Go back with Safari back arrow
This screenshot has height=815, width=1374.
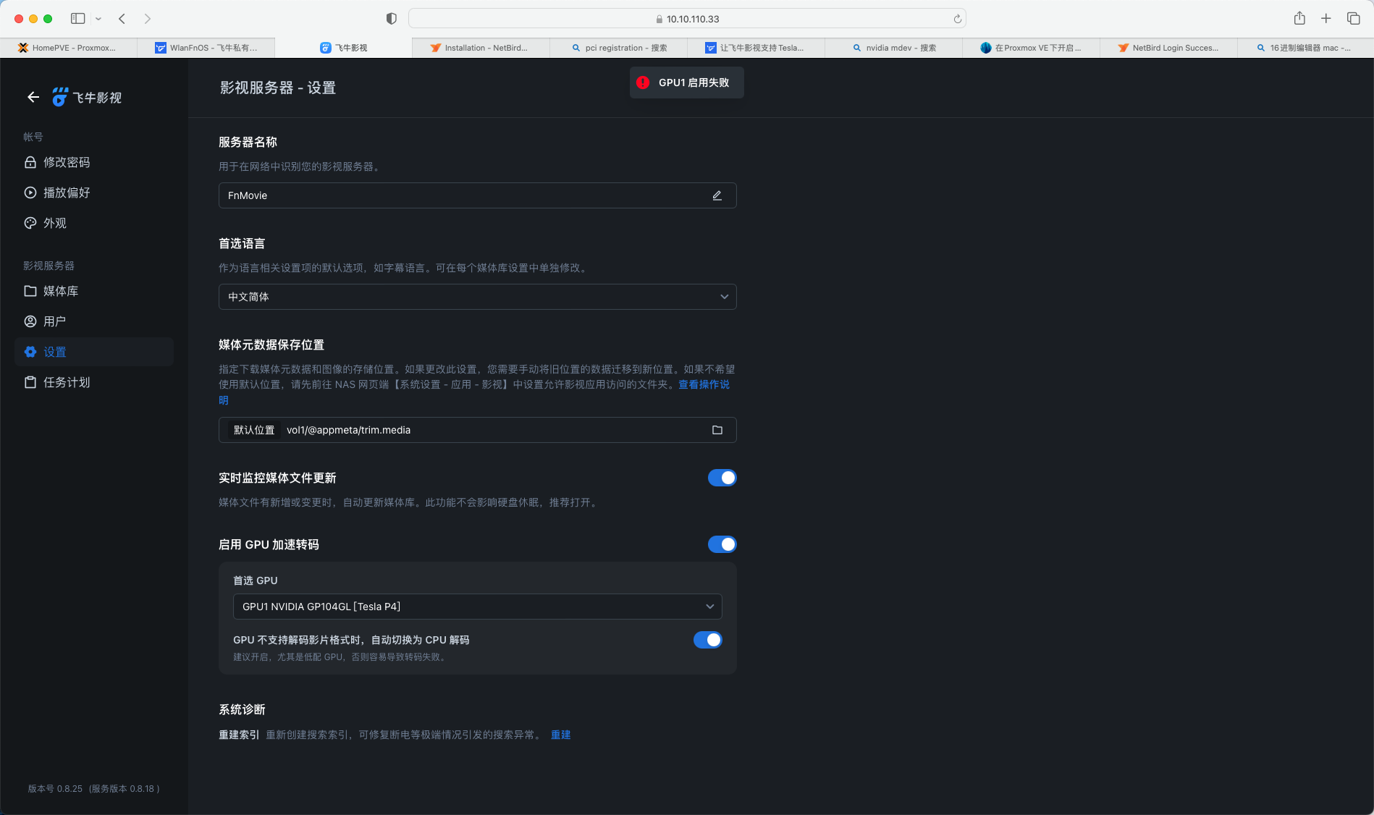pos(122,19)
